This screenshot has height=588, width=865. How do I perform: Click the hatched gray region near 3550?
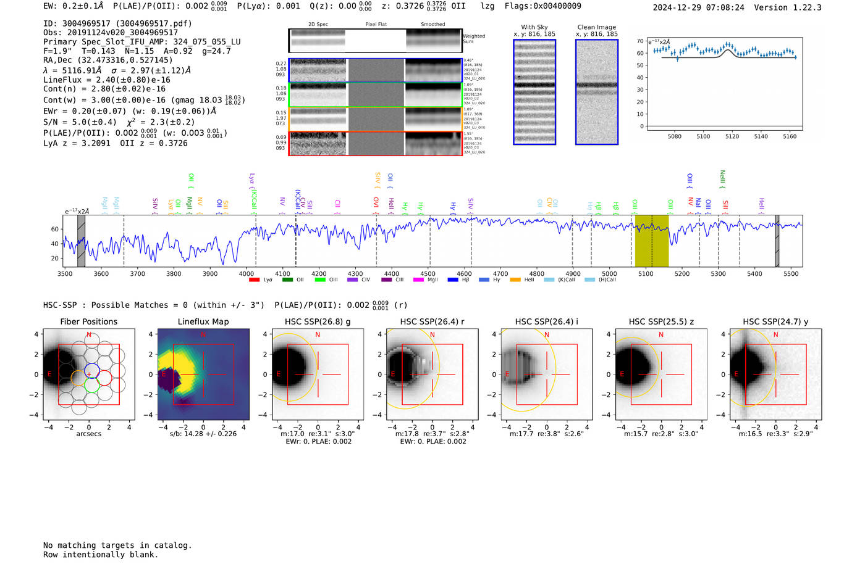[x=81, y=241]
